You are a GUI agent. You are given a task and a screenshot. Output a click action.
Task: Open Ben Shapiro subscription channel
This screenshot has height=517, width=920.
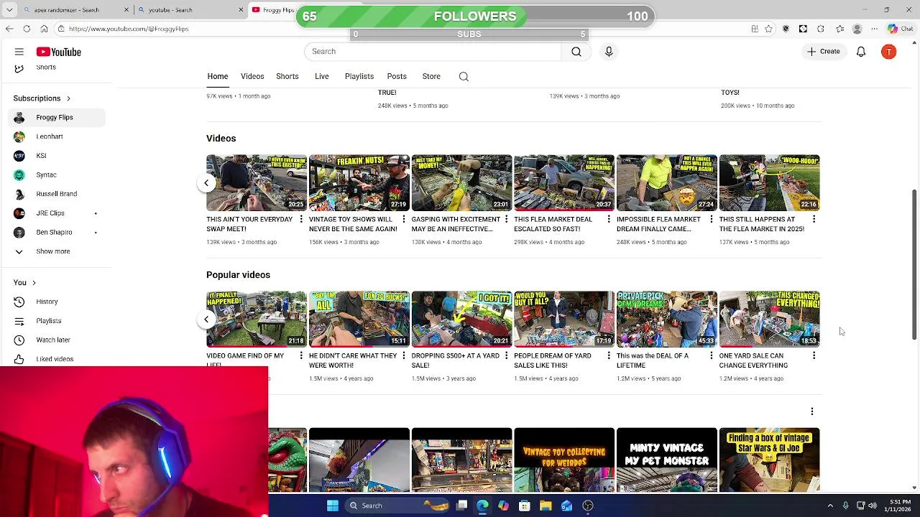pyautogui.click(x=54, y=233)
